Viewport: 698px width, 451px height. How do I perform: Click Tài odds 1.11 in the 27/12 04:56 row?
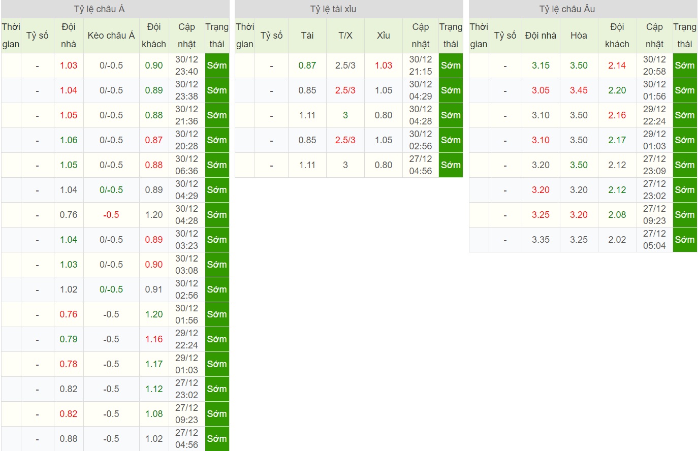pos(307,165)
